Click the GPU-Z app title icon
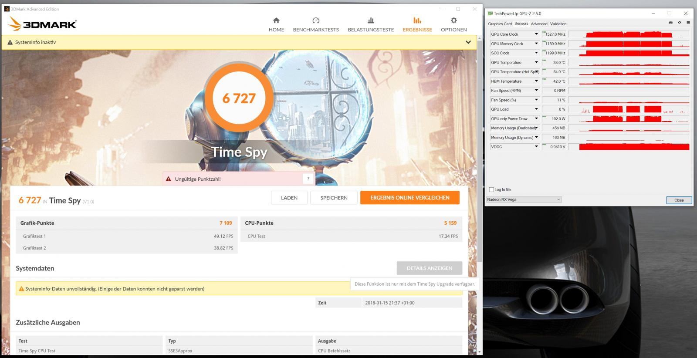This screenshot has height=358, width=697. tap(490, 14)
